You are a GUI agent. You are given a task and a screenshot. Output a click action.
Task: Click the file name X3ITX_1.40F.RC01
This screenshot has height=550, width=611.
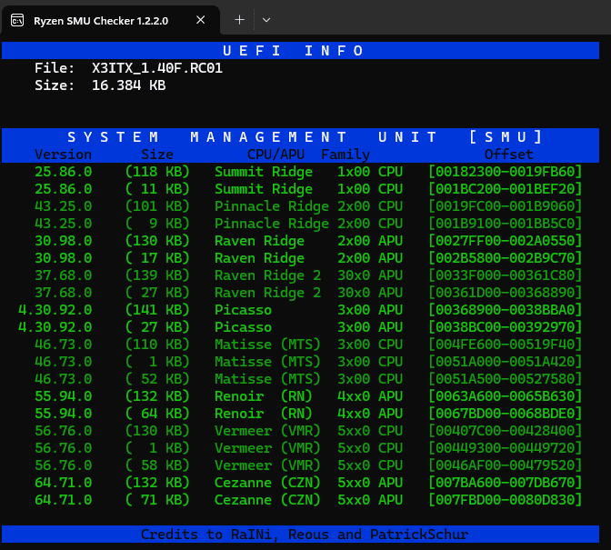(x=157, y=68)
